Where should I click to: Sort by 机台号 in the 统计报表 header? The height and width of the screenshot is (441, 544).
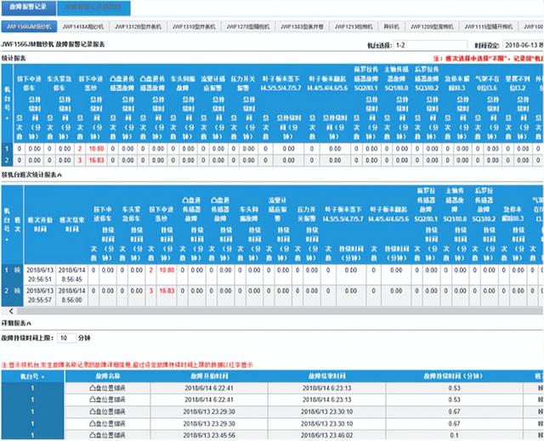[7, 103]
